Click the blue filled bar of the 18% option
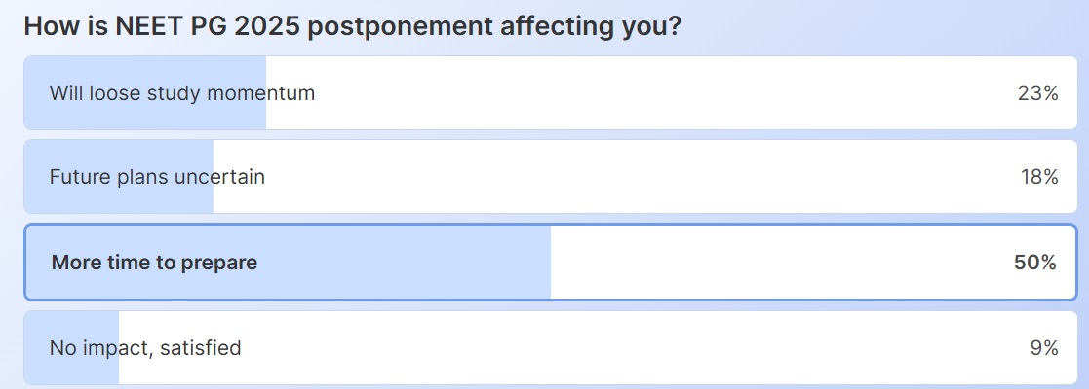 pyautogui.click(x=119, y=200)
